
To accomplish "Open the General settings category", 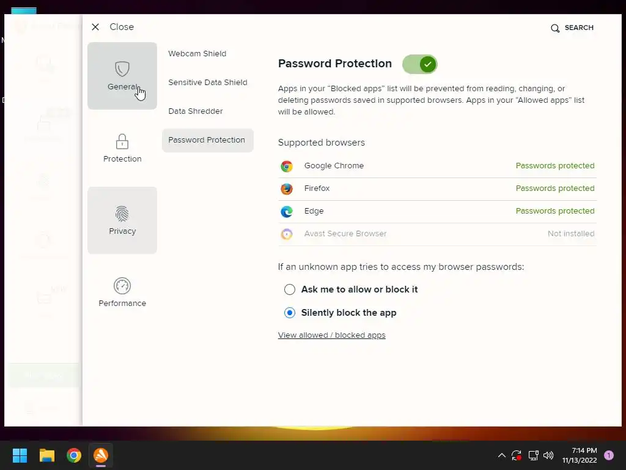I will (122, 76).
